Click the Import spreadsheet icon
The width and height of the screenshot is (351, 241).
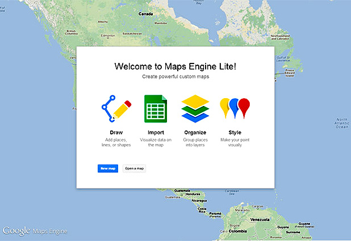[156, 109]
